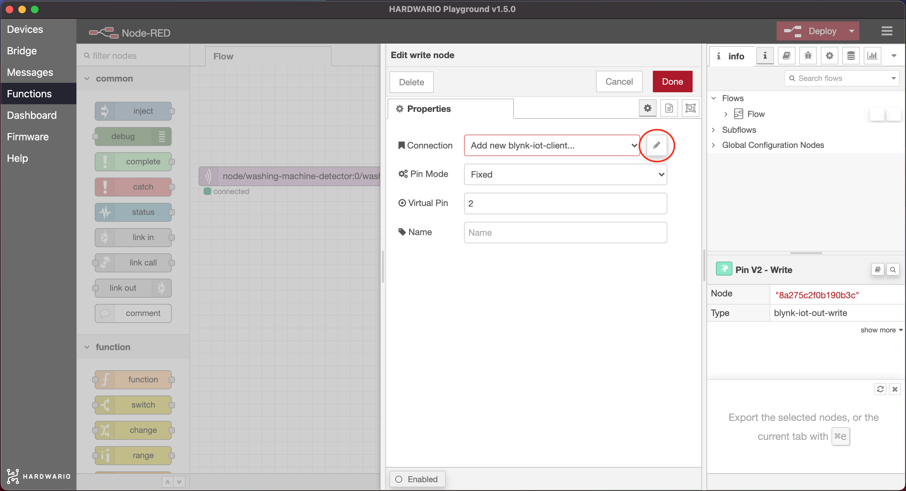Open context data database sidebar tab
The height and width of the screenshot is (491, 906).
pos(851,56)
